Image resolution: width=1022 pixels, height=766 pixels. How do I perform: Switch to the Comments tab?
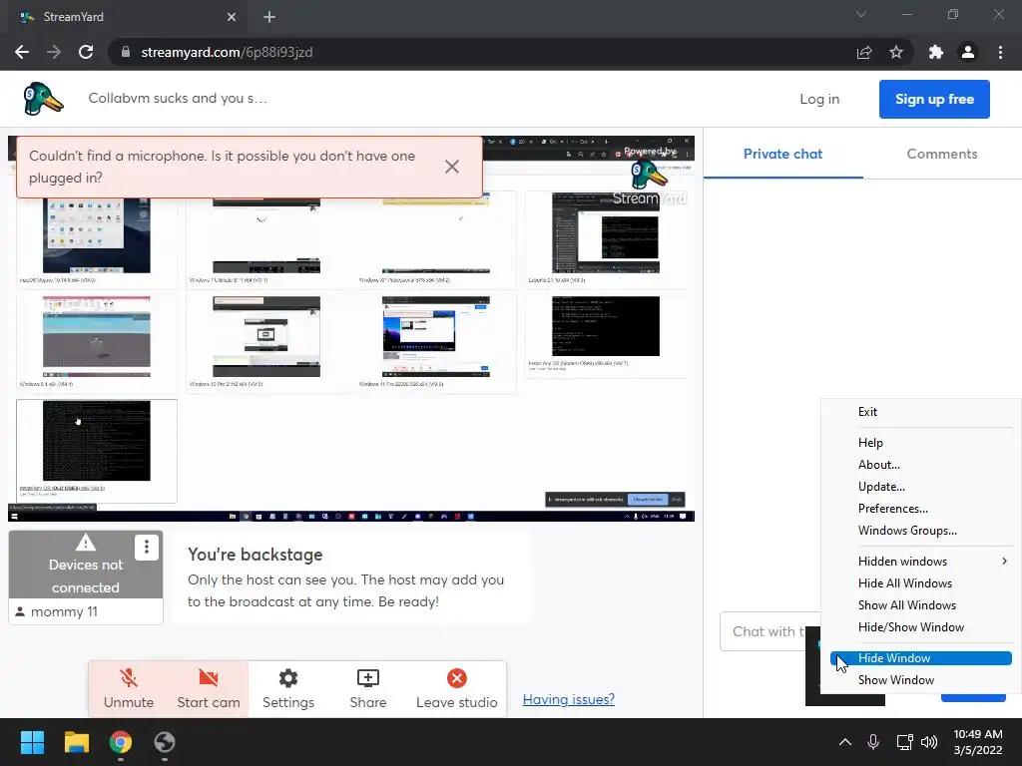[942, 154]
